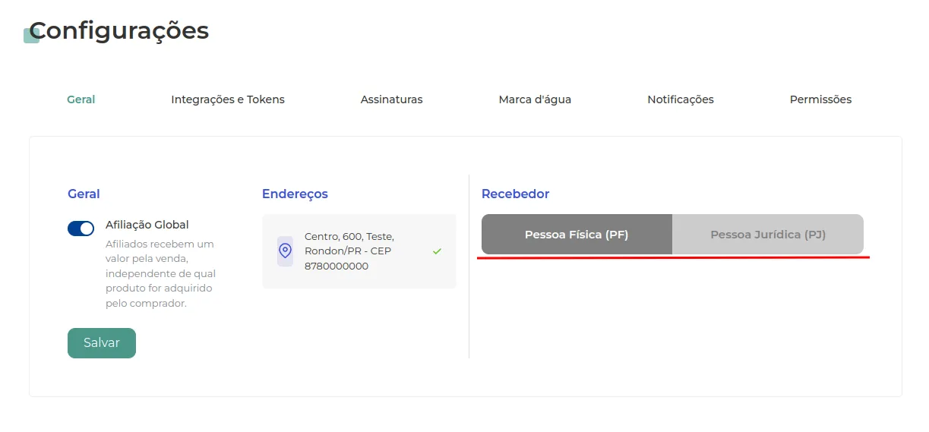This screenshot has height=432, width=929.
Task: Click the Recebedor section heading
Action: pos(515,194)
